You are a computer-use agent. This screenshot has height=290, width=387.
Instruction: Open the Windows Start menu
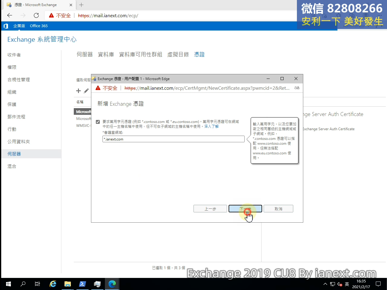[x=8, y=284]
